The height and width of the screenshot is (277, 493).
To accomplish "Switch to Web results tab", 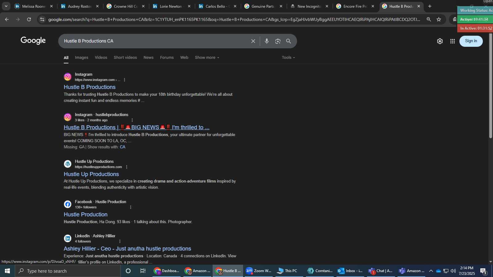I will pos(184,58).
